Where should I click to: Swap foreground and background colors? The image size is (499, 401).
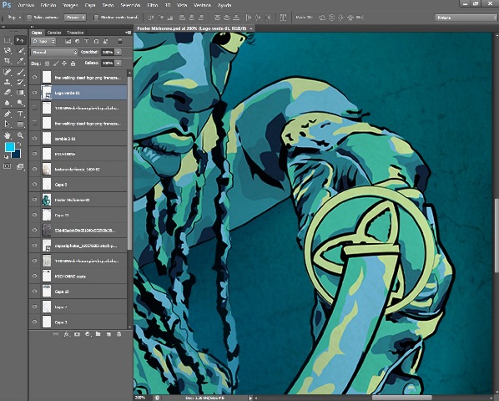19,144
